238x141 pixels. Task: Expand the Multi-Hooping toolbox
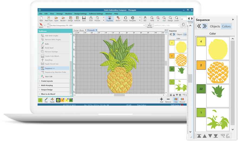pos(54,85)
